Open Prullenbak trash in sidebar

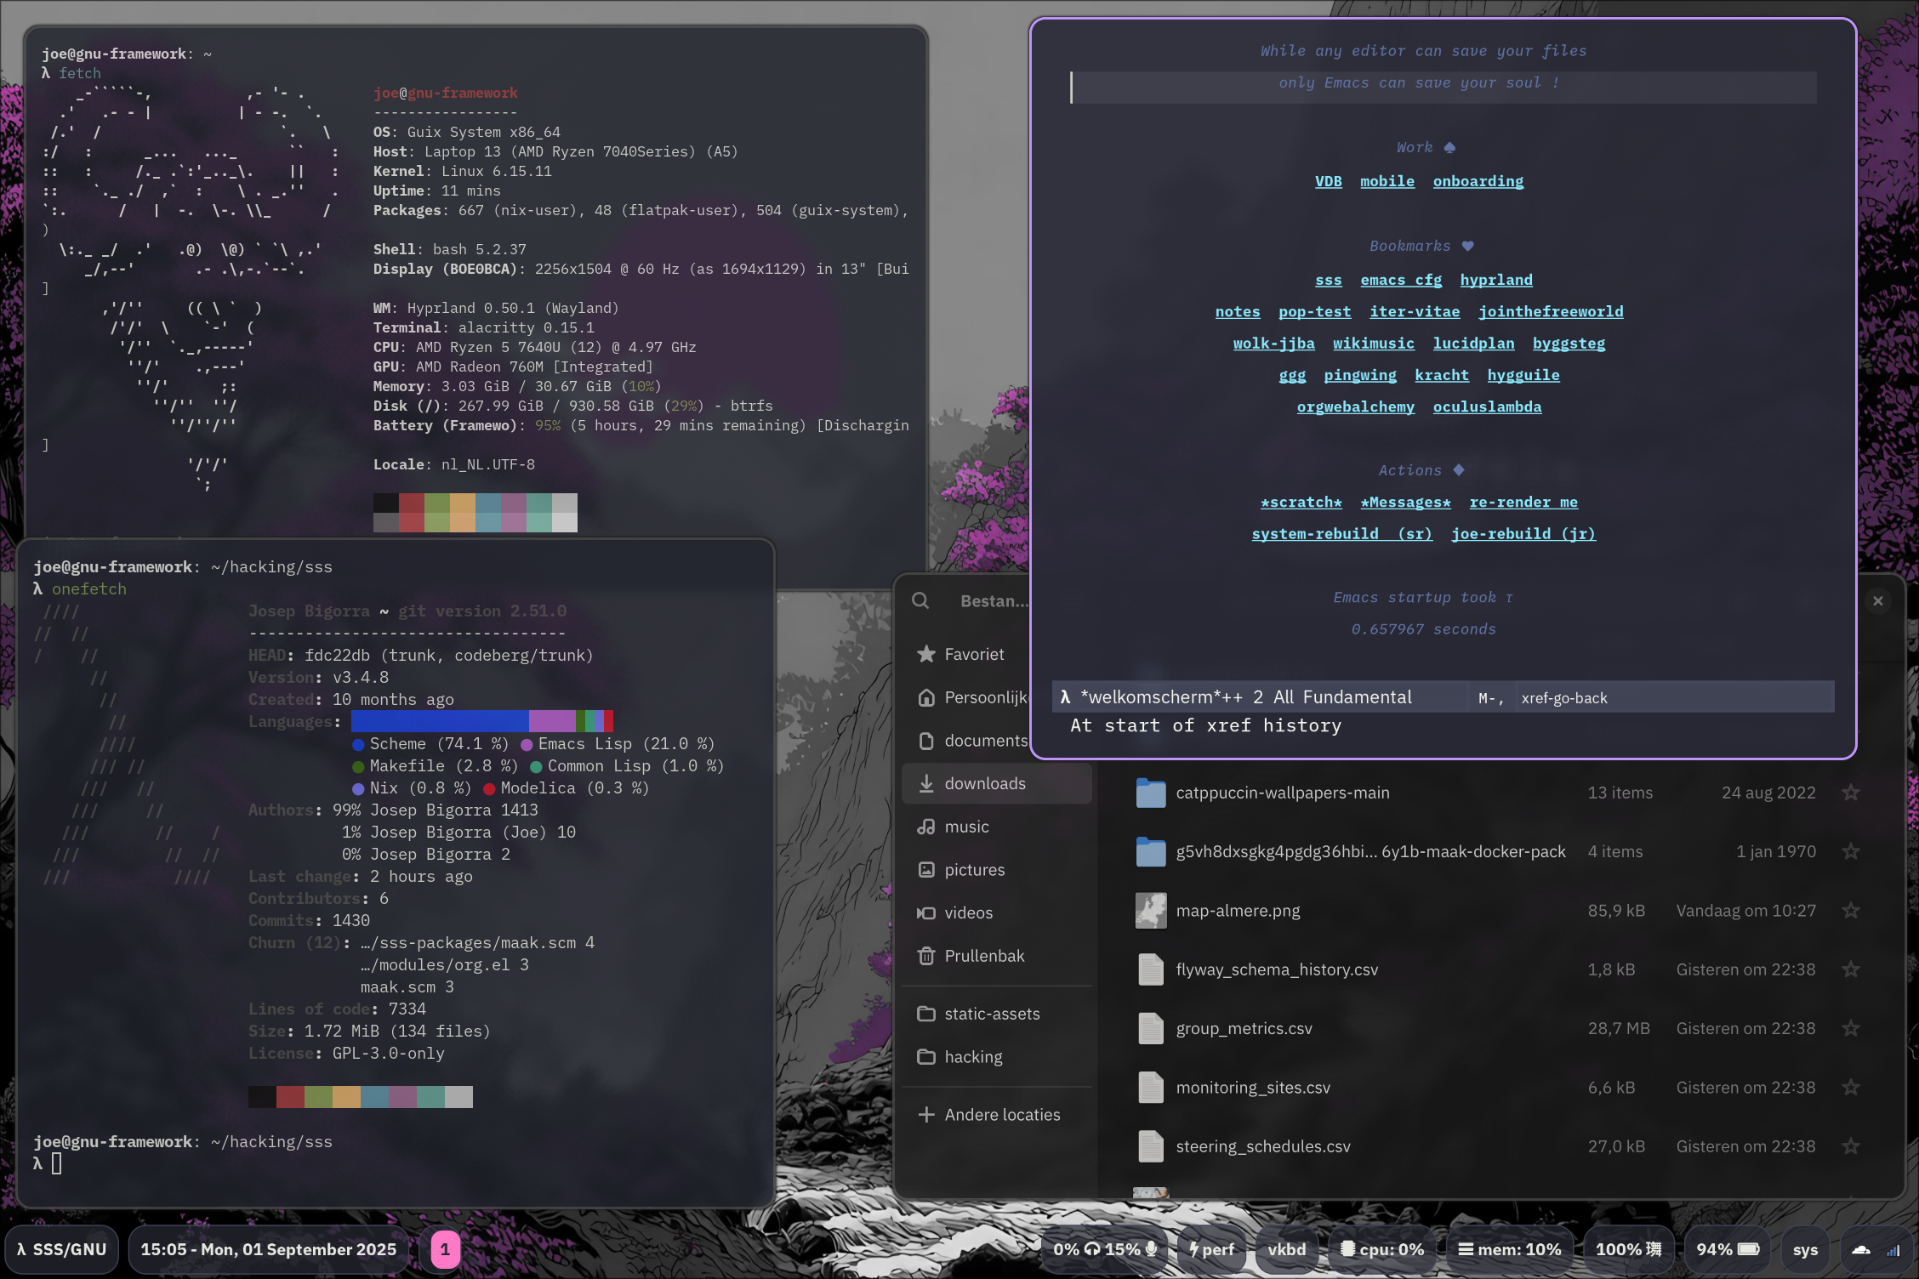tap(997, 956)
